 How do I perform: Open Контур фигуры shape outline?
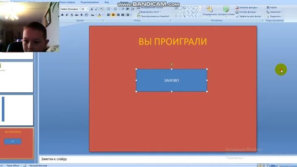pyautogui.click(x=246, y=12)
